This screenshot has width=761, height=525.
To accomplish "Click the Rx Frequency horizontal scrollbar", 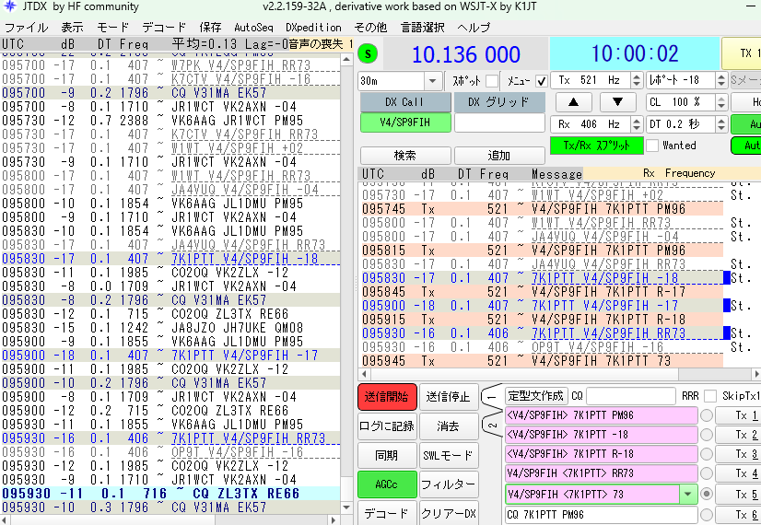I will pyautogui.click(x=559, y=374).
